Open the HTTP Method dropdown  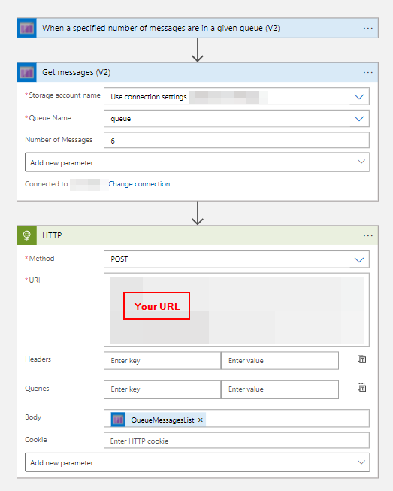coord(359,259)
